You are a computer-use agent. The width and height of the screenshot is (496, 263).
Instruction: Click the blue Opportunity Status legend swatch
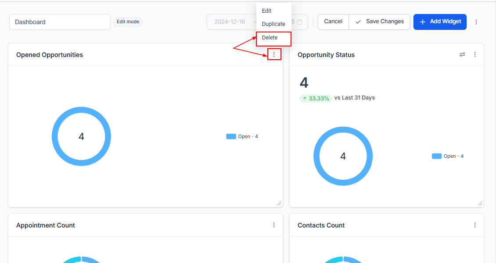click(x=436, y=156)
